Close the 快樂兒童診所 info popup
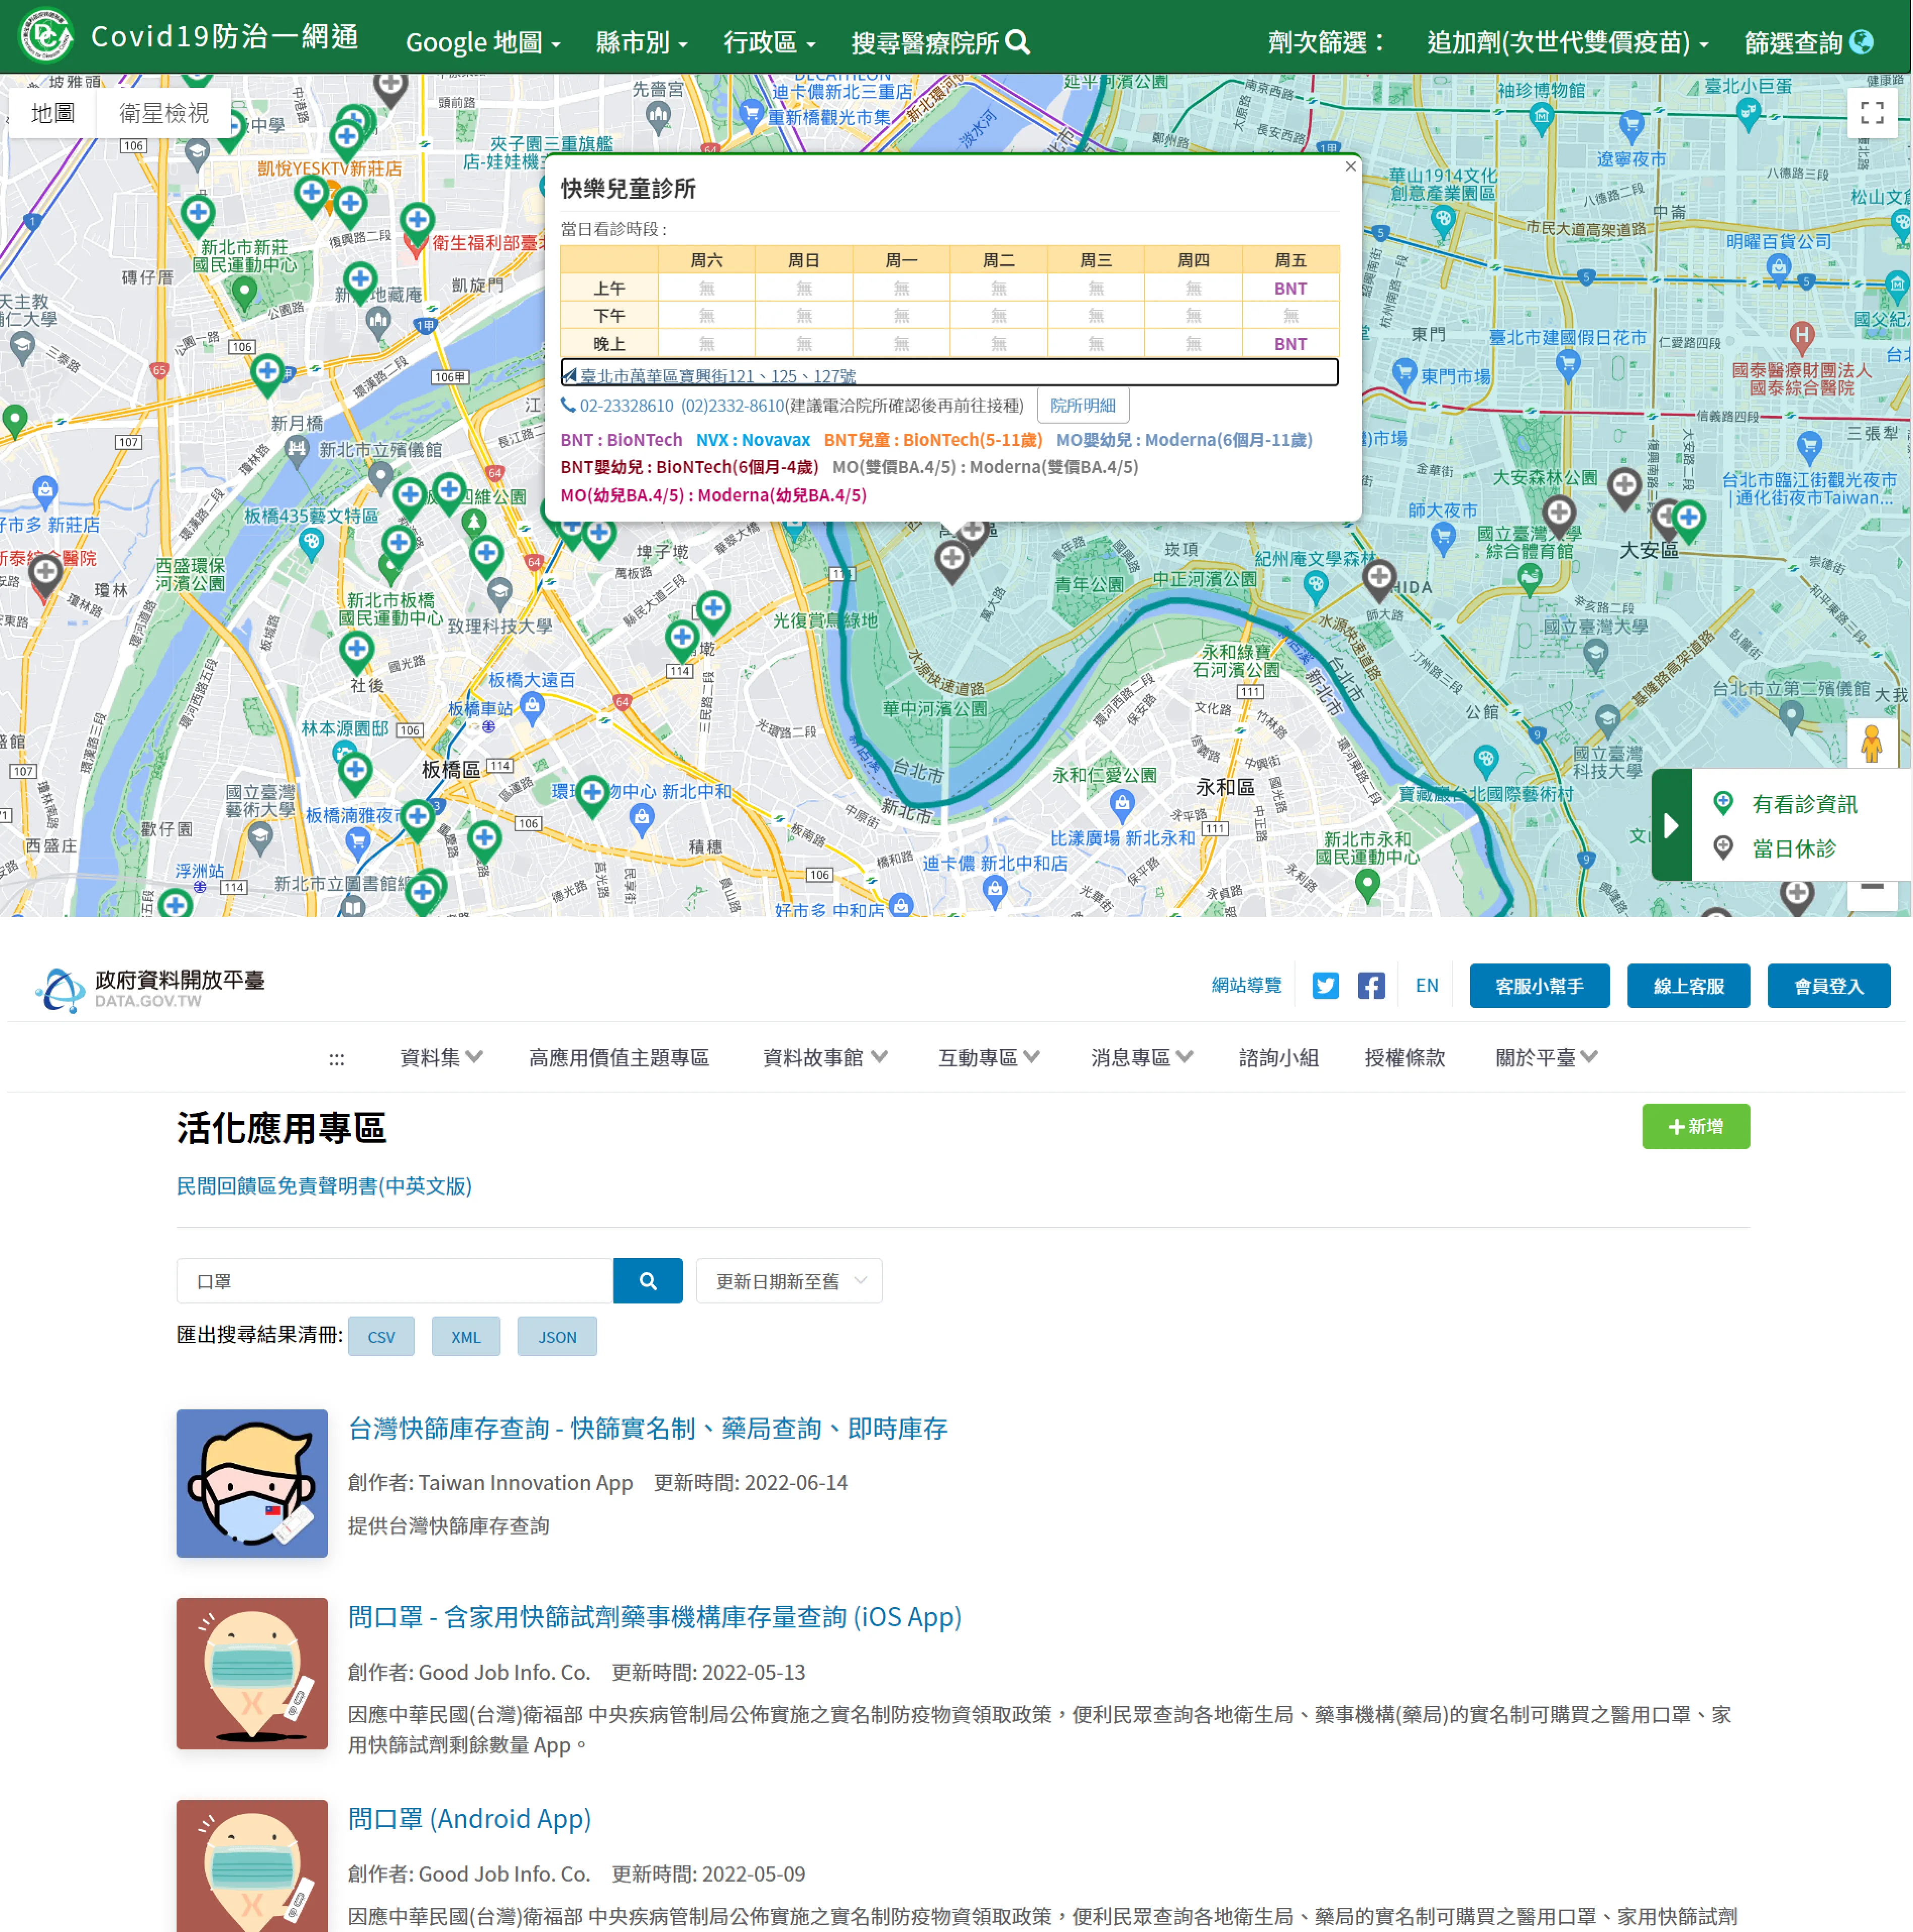Viewport: 1913px width, 1932px height. [x=1350, y=166]
